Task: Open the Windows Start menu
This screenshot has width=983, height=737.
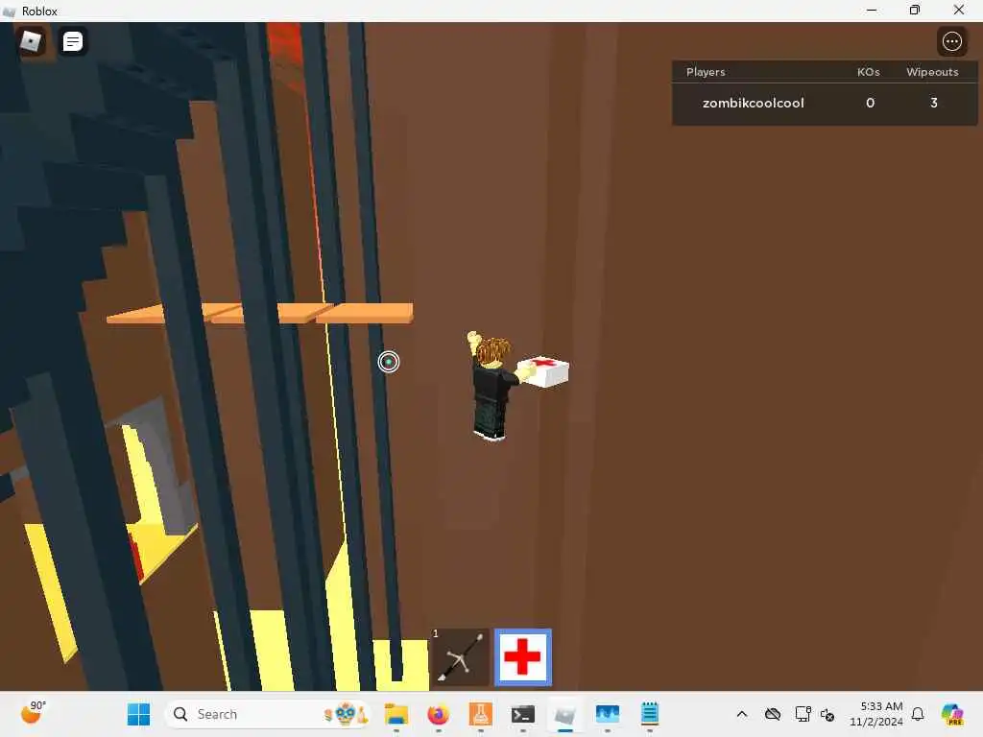Action: coord(138,714)
